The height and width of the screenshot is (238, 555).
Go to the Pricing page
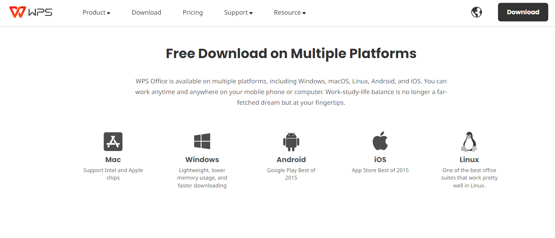(193, 12)
